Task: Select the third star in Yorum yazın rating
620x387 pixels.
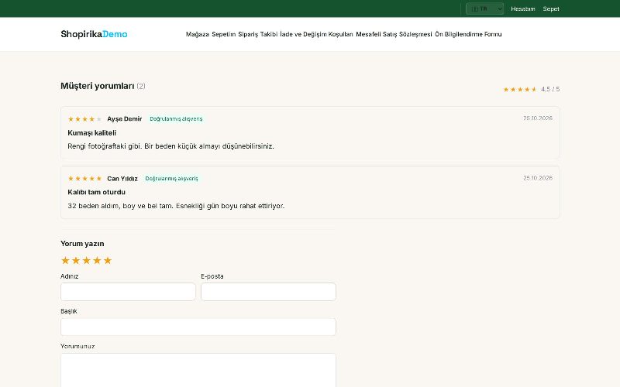Action: [x=86, y=260]
